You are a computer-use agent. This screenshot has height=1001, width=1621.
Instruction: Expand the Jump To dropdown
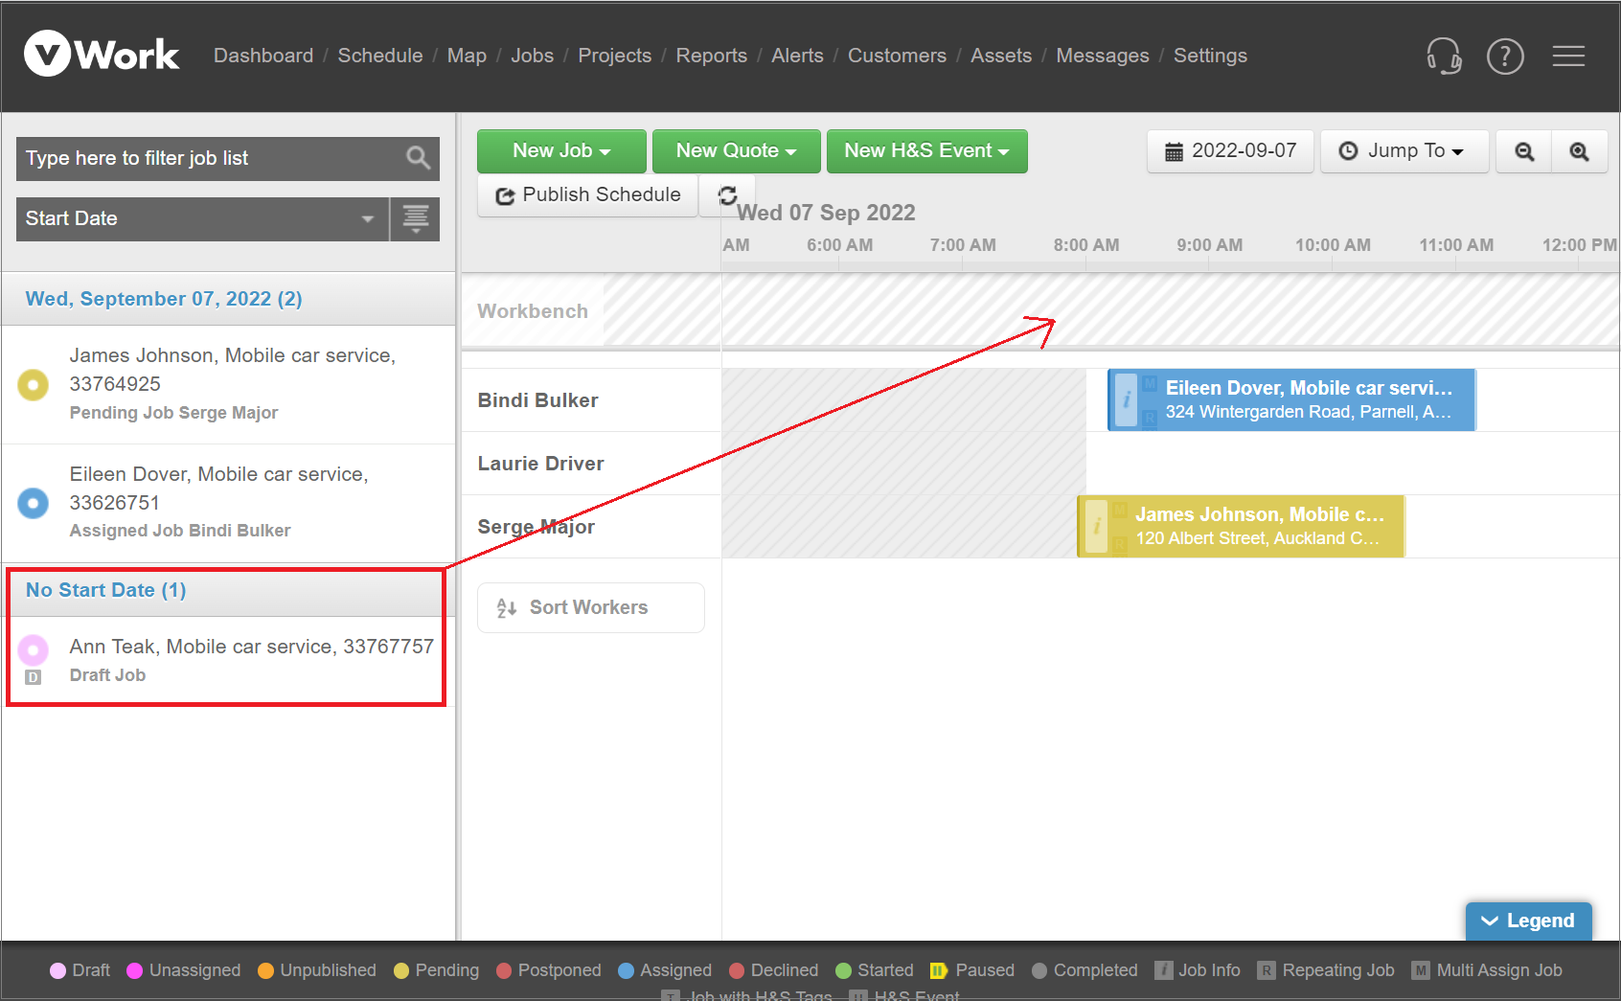pos(1404,151)
